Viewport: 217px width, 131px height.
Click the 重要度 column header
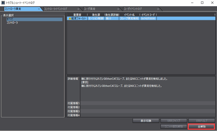[x=77, y=15]
